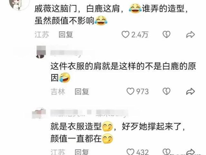Reply to the 吉林 comment
Image resolution: width=206 pixels, height=155 pixels.
[x=82, y=92]
